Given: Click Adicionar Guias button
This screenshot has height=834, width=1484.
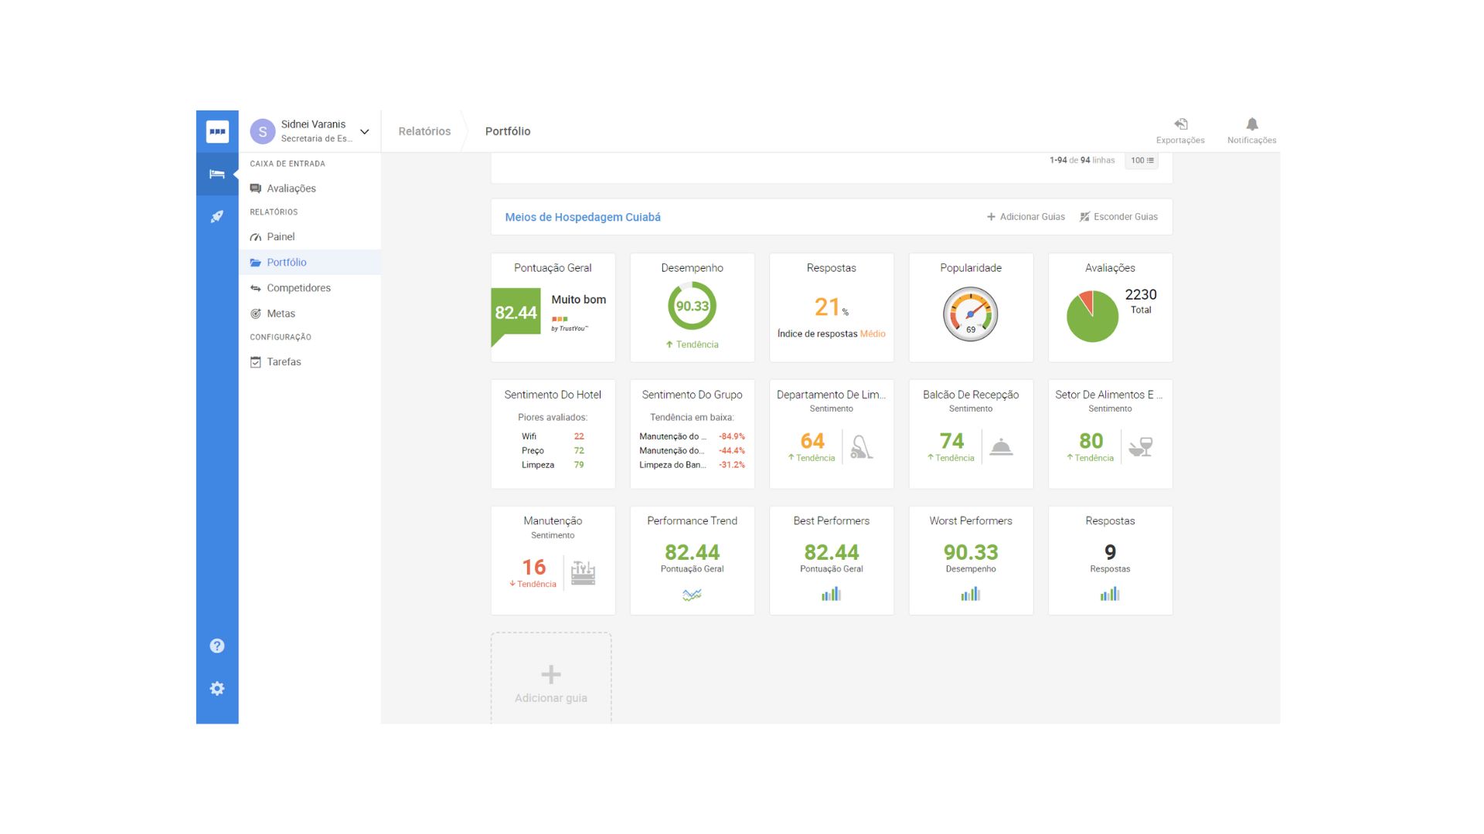Looking at the screenshot, I should [x=1026, y=217].
